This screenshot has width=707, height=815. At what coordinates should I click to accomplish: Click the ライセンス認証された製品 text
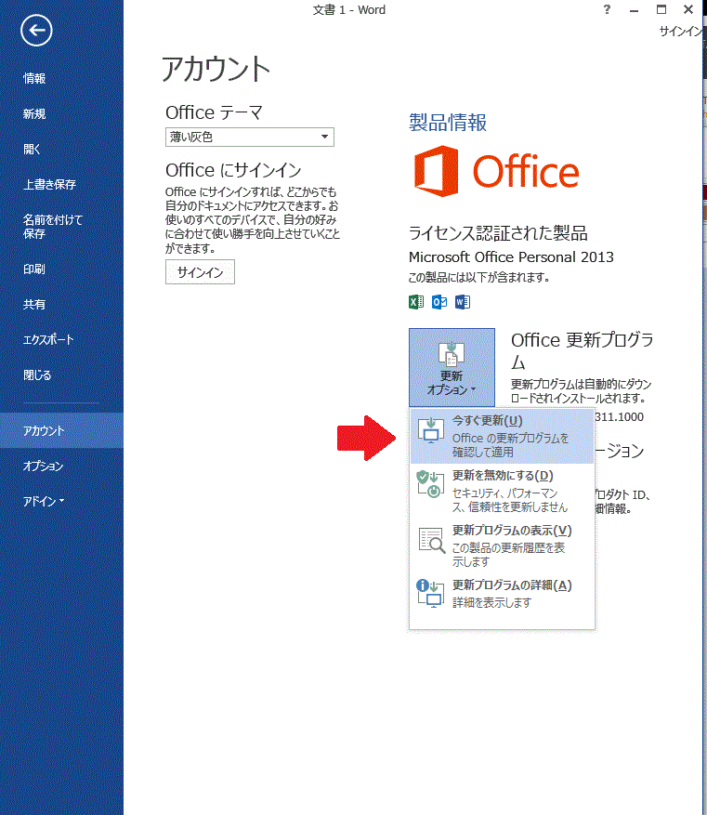pos(498,233)
